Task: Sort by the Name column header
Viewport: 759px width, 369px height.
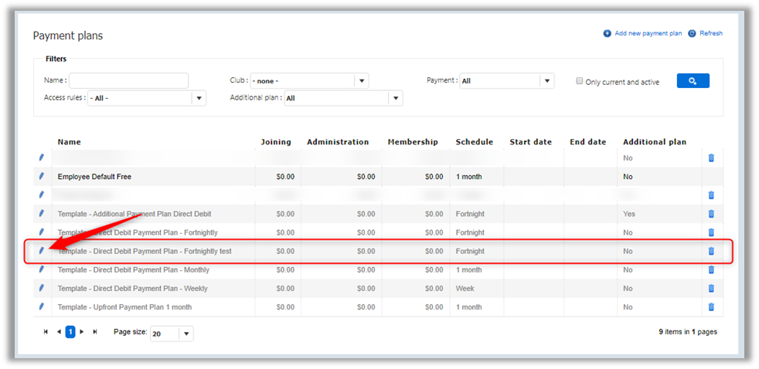Action: click(69, 142)
